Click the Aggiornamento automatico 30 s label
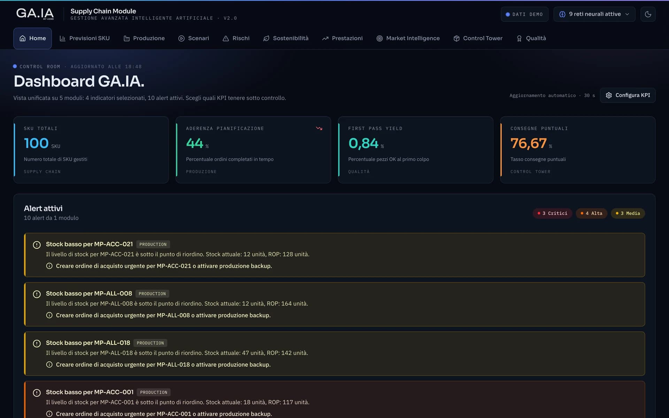 pos(552,95)
